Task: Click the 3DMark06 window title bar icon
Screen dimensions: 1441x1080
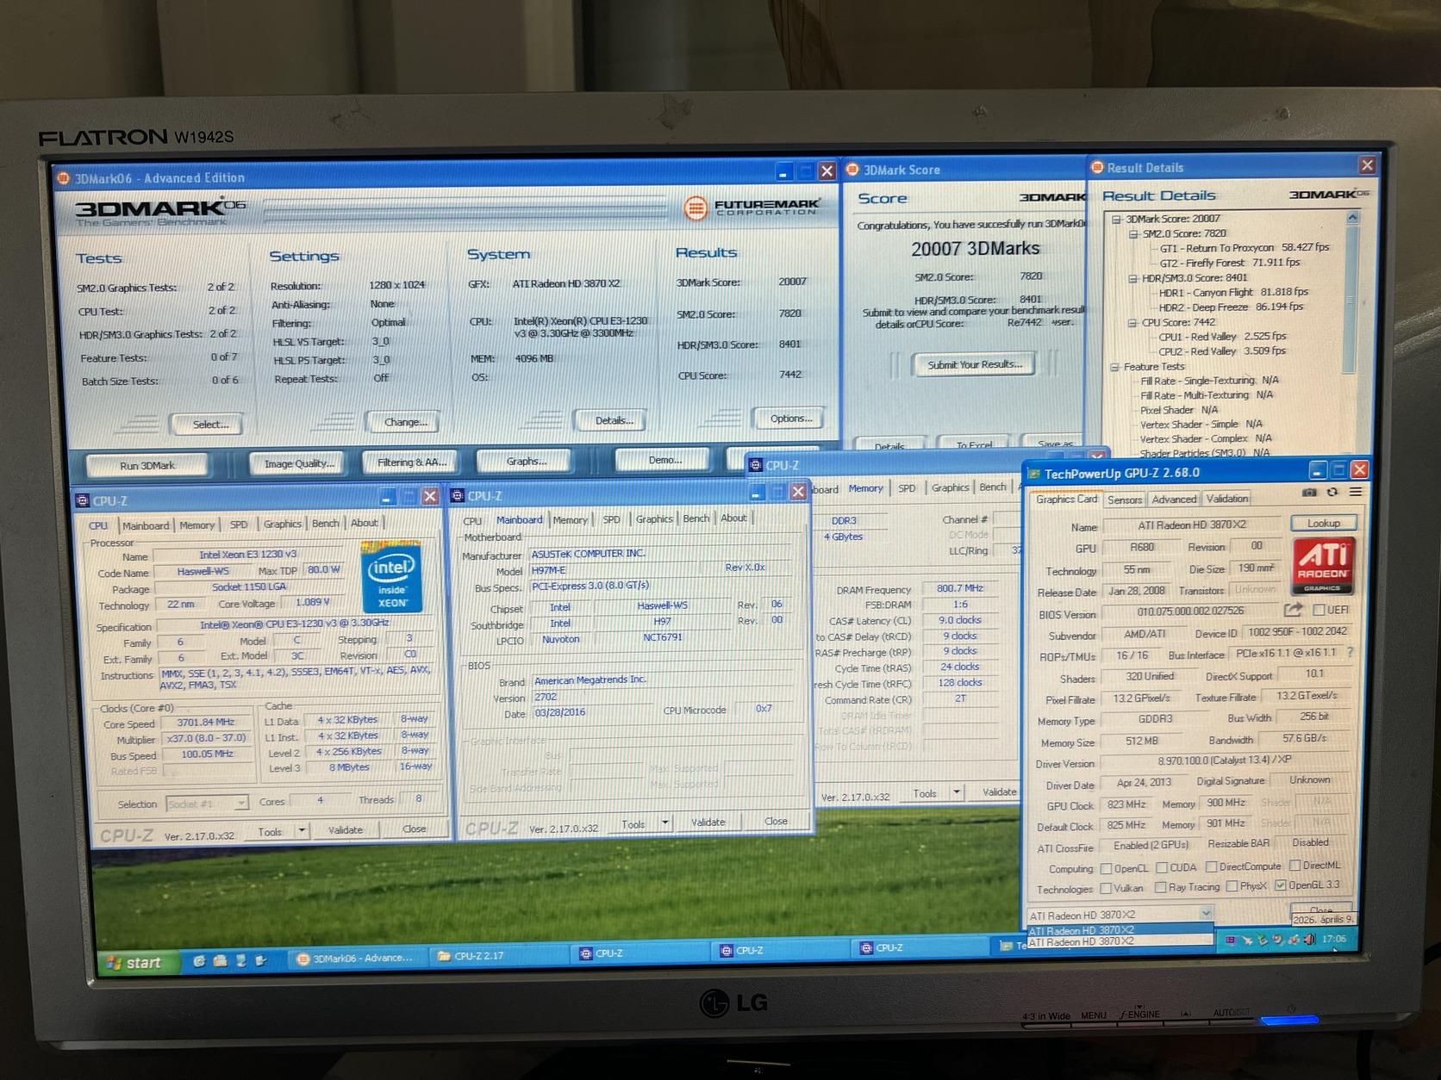Action: tap(63, 178)
